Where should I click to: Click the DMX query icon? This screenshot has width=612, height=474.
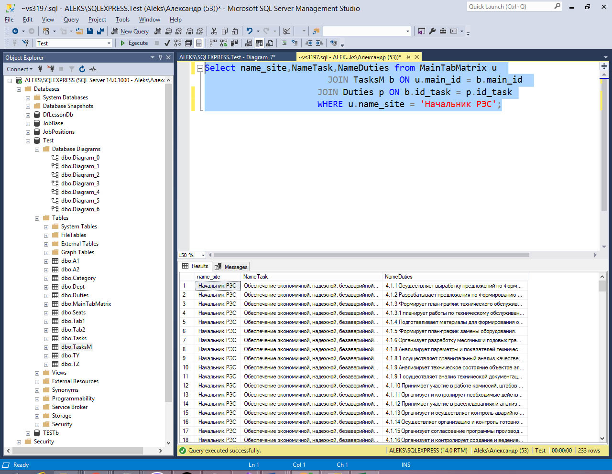tap(179, 31)
